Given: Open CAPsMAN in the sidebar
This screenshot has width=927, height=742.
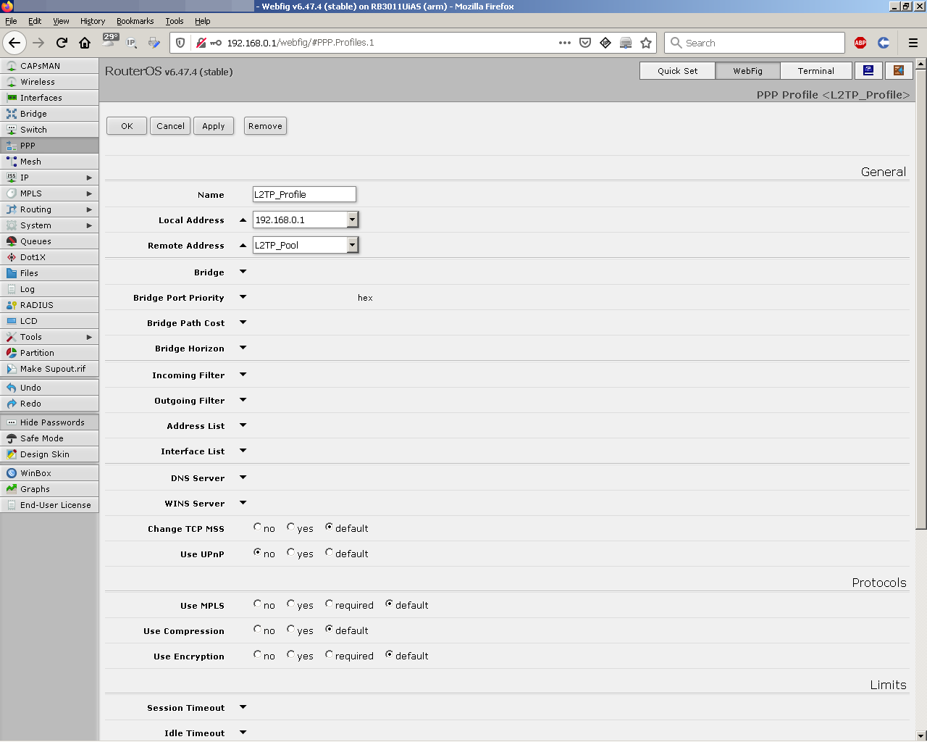Looking at the screenshot, I should 49,66.
